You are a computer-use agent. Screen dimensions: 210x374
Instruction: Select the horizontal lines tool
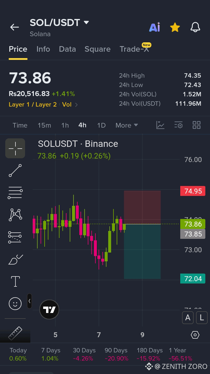coord(15,193)
